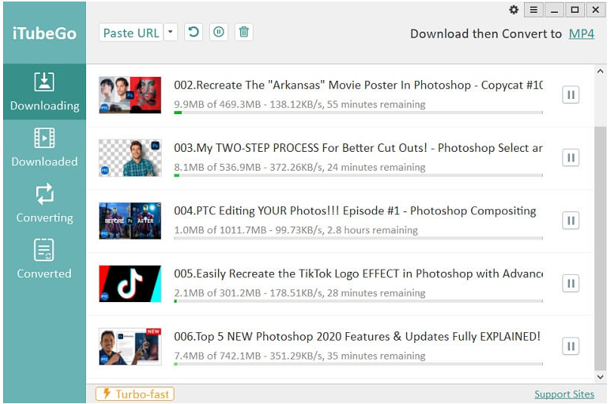Click the Paste URL button

[131, 32]
